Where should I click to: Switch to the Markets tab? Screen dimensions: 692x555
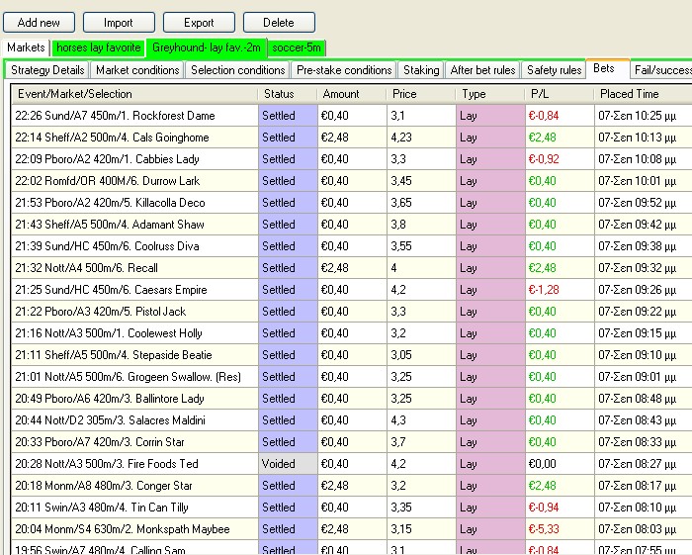(26, 47)
